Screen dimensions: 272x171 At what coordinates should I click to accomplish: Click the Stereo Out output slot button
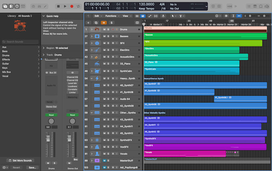coord(51,107)
